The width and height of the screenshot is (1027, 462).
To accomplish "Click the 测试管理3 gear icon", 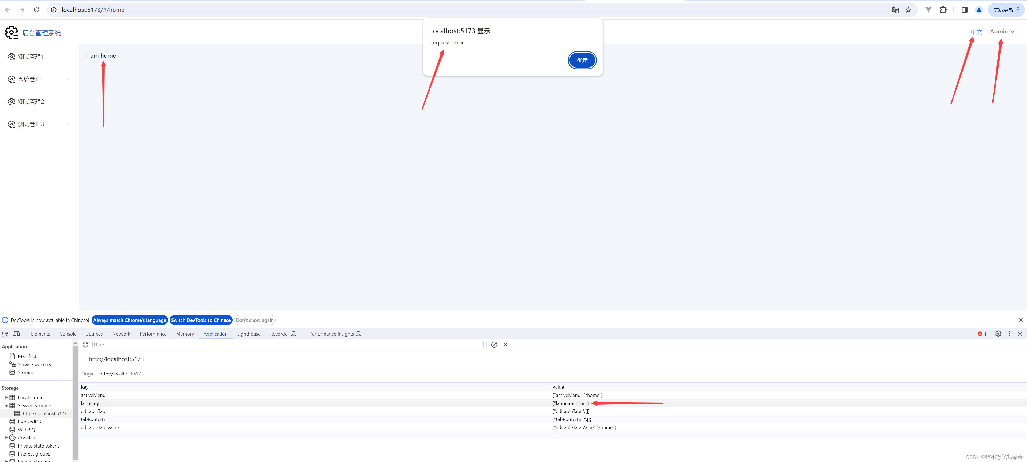I will pyautogui.click(x=12, y=124).
